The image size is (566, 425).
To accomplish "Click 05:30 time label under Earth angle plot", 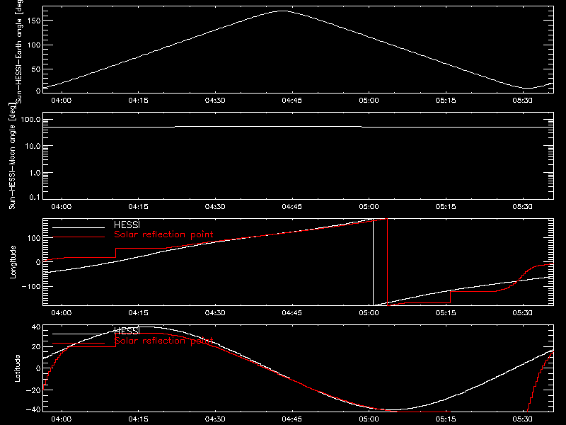I will [x=522, y=100].
